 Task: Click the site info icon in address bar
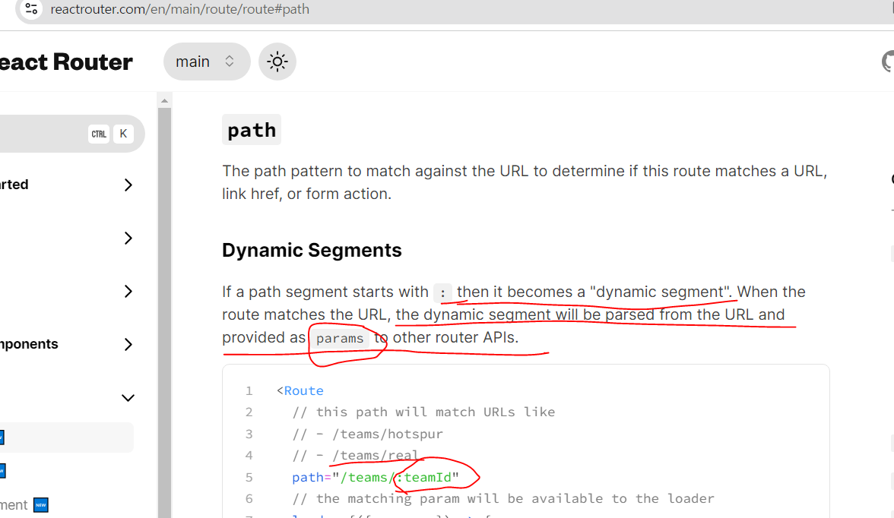tap(31, 9)
